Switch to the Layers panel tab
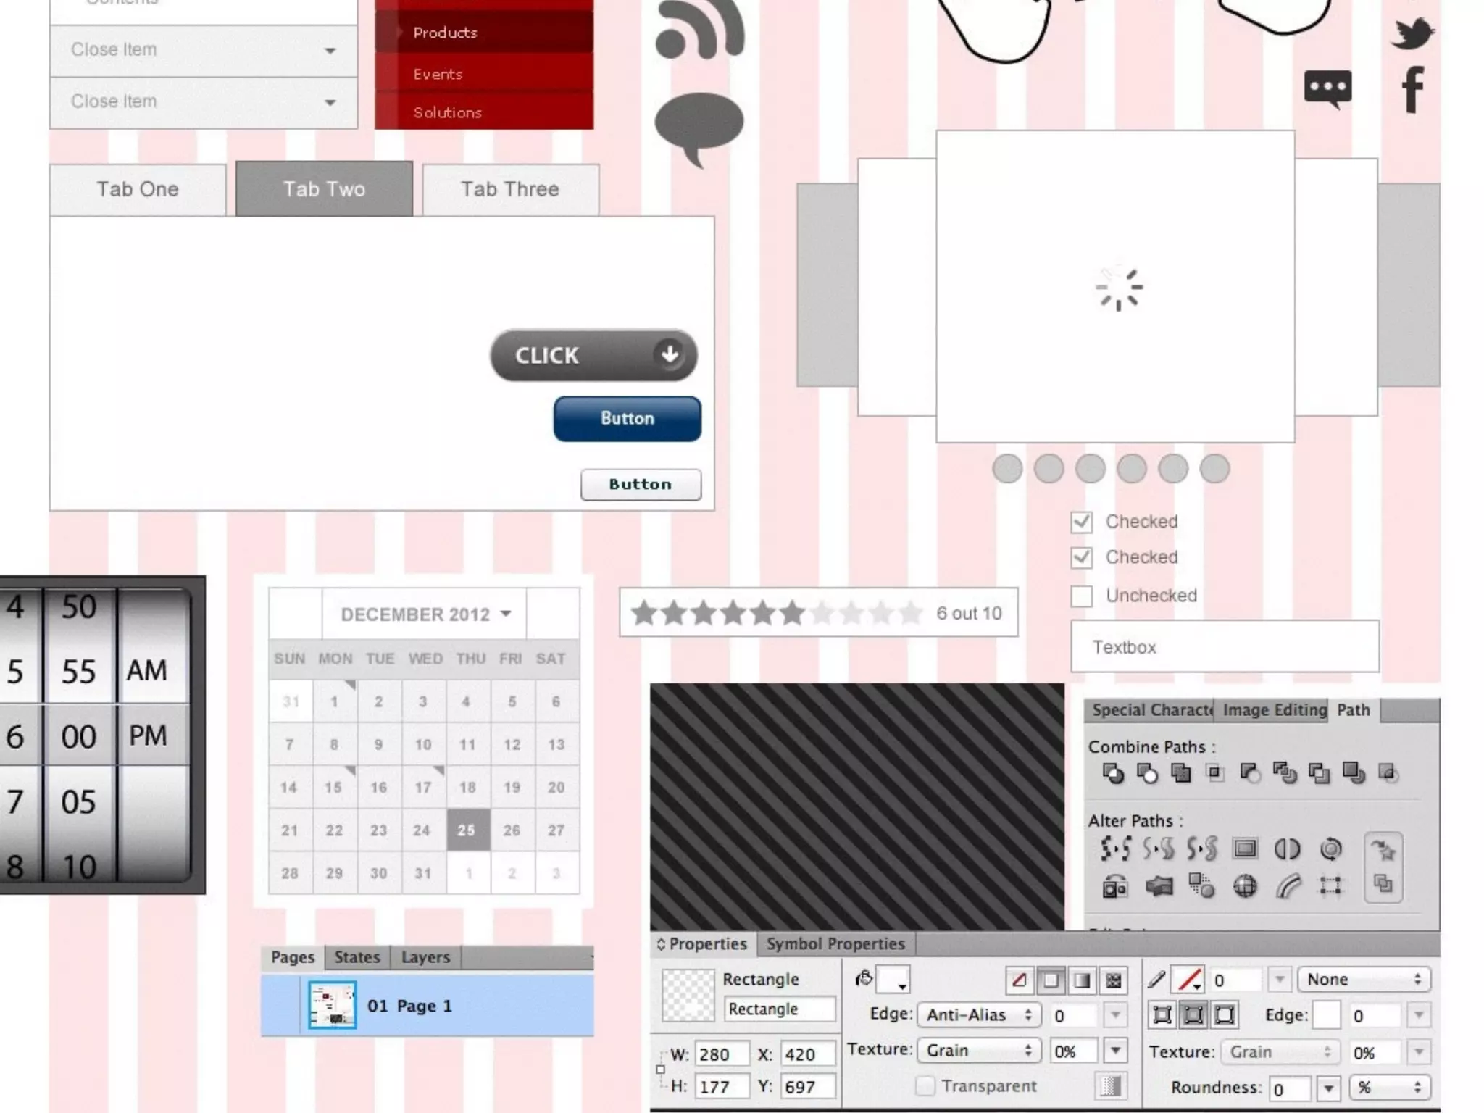This screenshot has width=1484, height=1113. (425, 957)
